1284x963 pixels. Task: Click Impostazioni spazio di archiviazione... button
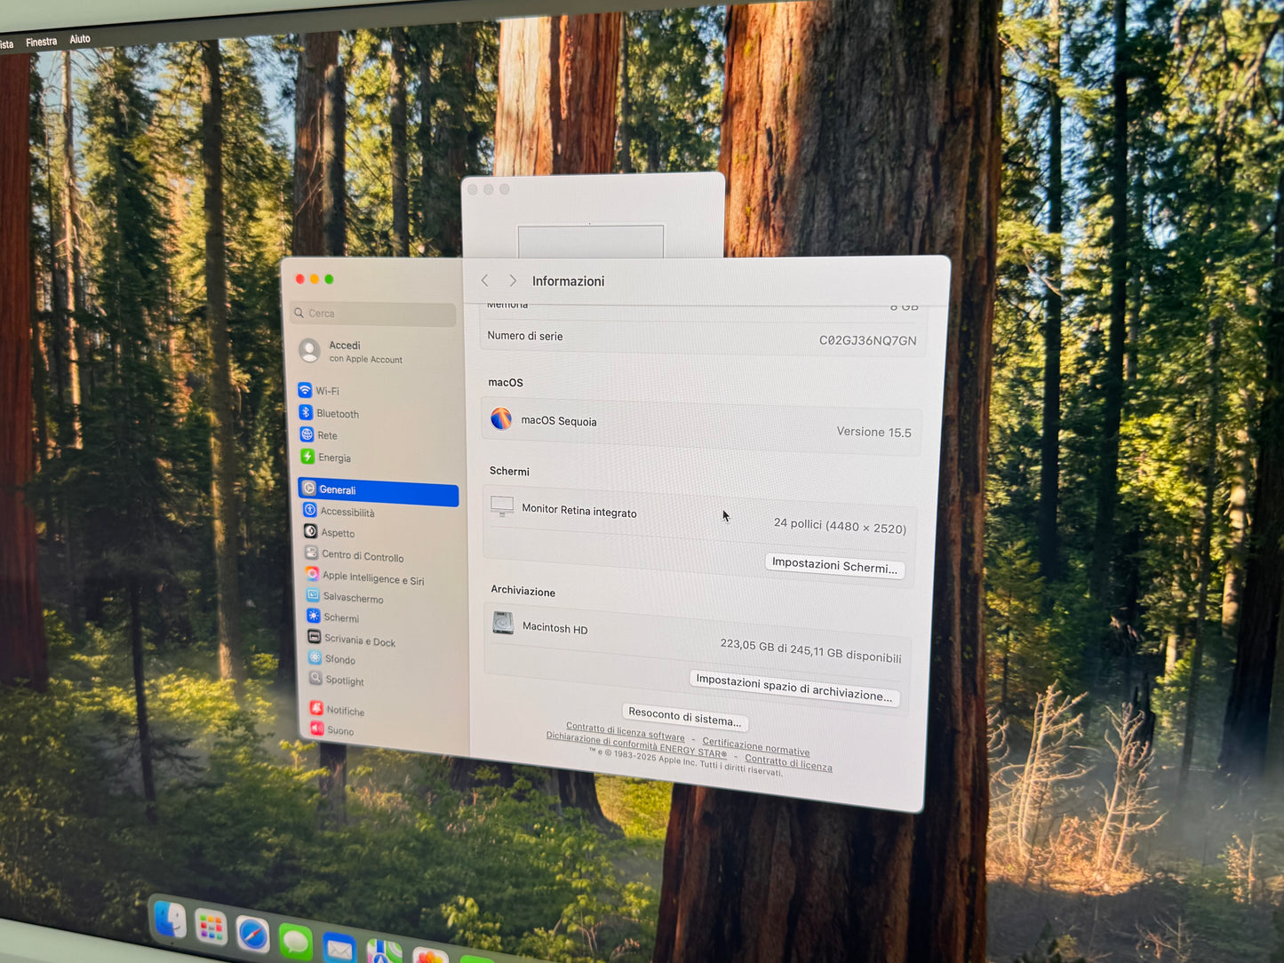point(794,688)
